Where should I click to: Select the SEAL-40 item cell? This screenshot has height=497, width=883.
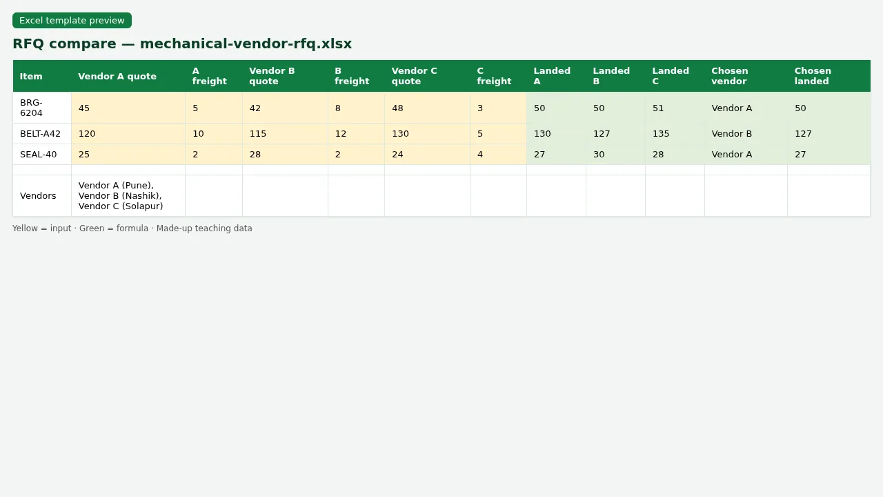coord(42,155)
